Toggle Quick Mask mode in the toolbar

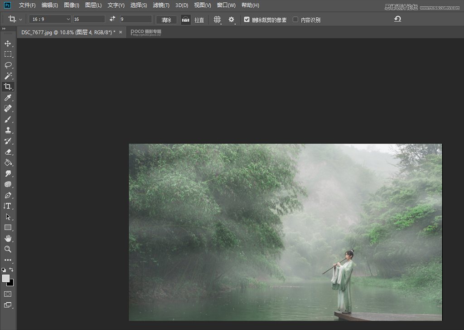coord(7,294)
